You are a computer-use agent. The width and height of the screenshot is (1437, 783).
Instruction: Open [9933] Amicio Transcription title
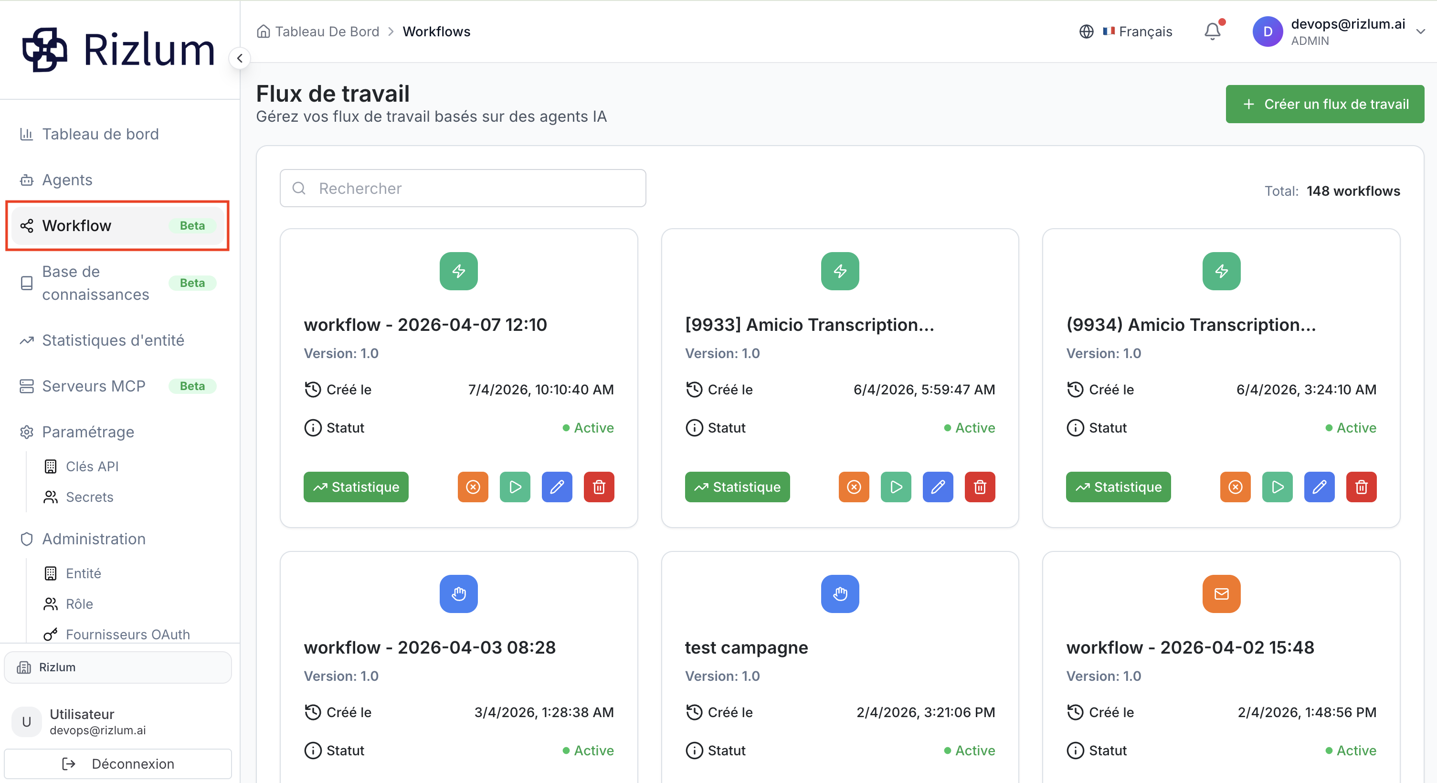[809, 325]
